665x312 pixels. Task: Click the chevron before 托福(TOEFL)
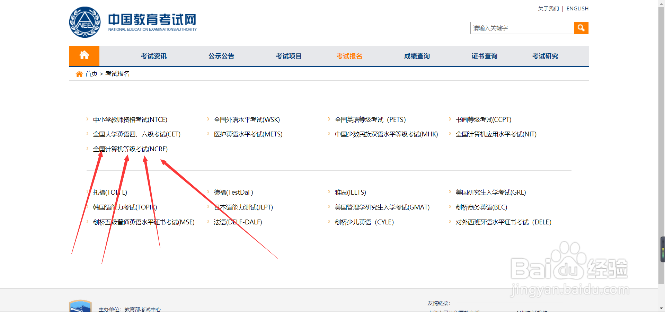coord(87,192)
